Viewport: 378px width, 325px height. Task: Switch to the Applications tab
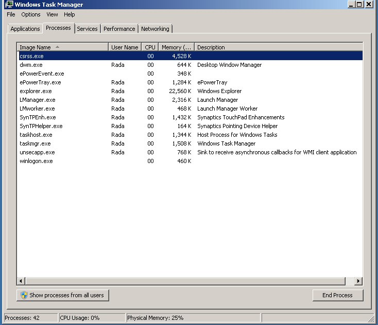tap(25, 29)
